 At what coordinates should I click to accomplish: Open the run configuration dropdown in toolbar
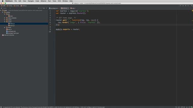click(x=180, y=6)
